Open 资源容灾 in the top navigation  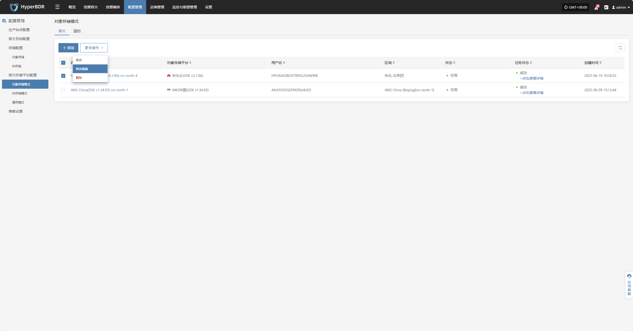tap(91, 7)
